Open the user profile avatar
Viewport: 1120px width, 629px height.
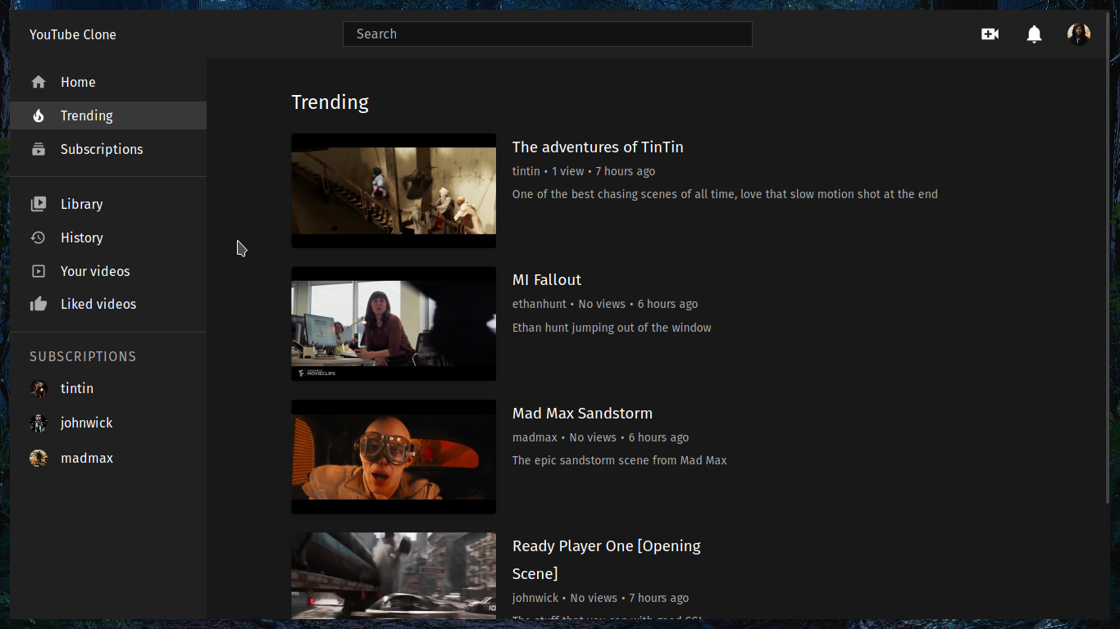[x=1079, y=34]
